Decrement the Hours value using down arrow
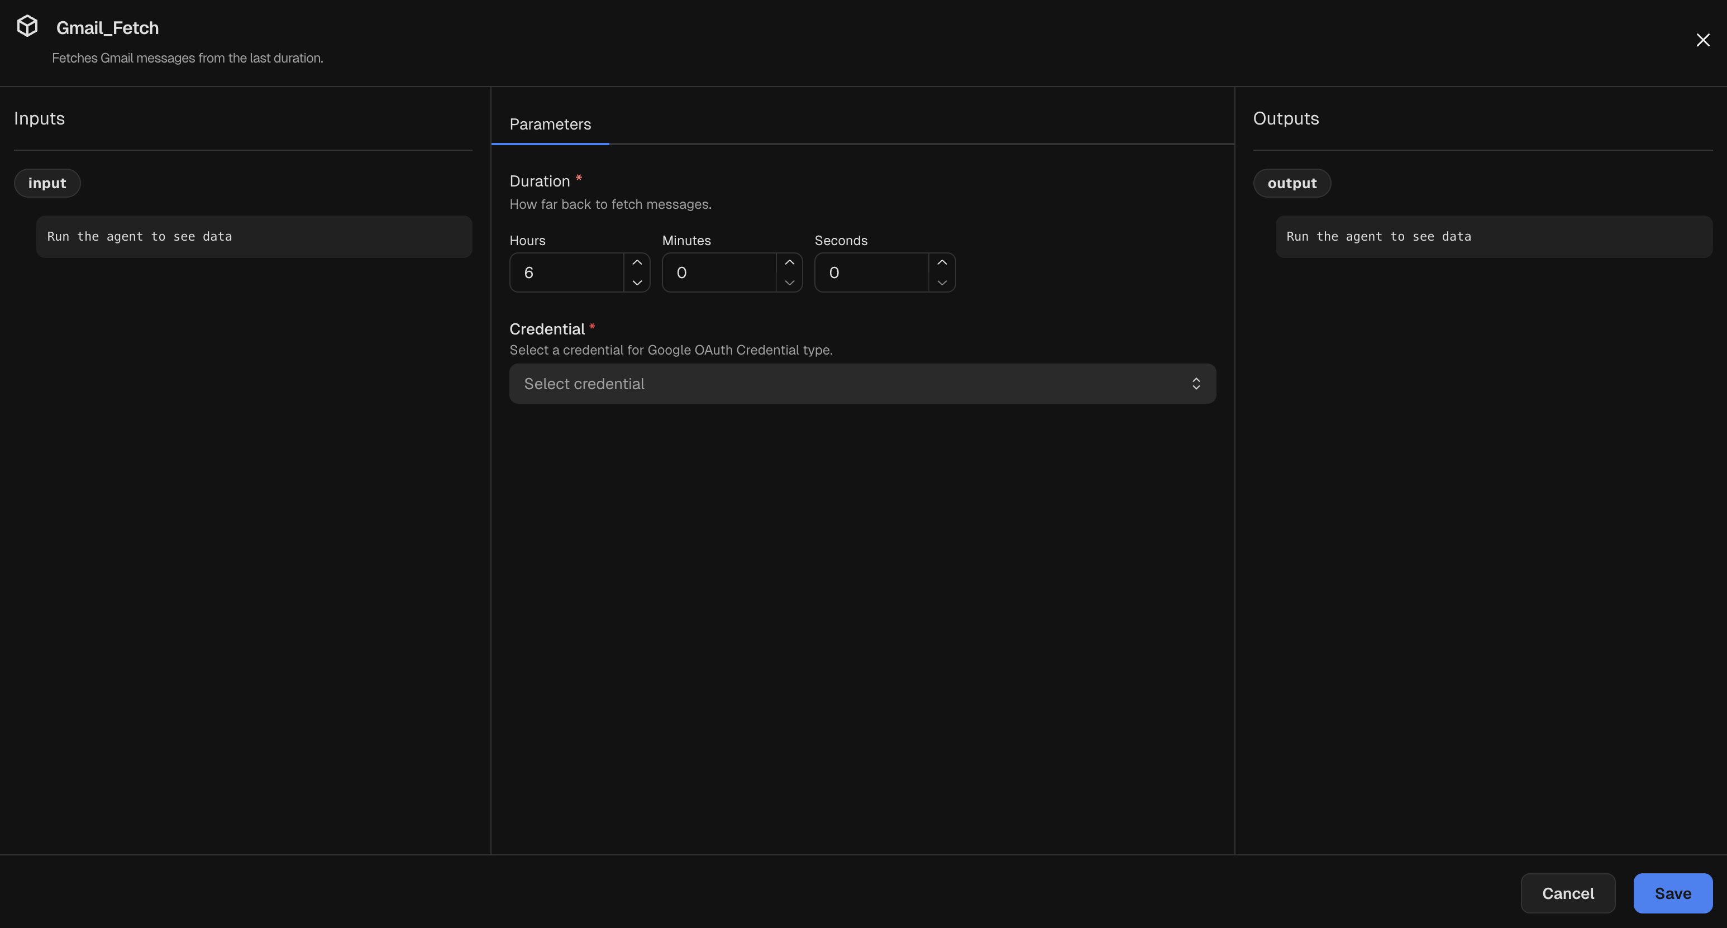 pos(637,284)
